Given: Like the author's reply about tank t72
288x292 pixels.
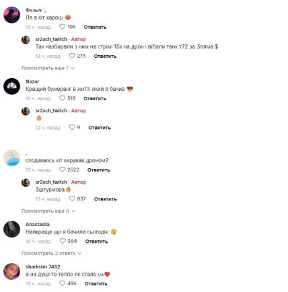Looking at the screenshot, I should [72, 56].
